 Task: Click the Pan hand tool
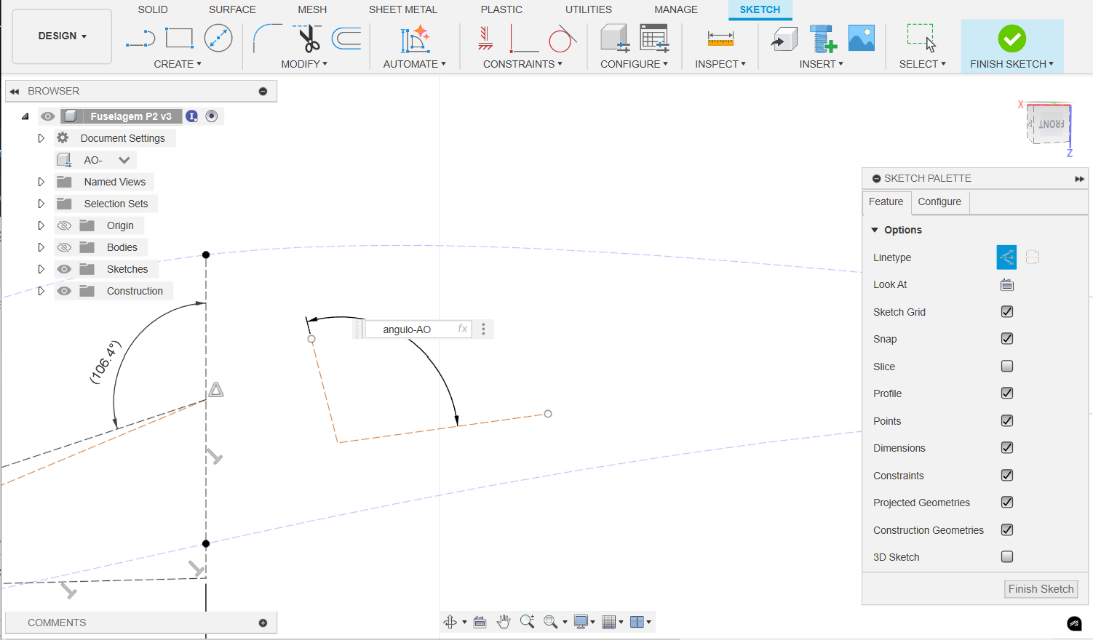coord(503,622)
